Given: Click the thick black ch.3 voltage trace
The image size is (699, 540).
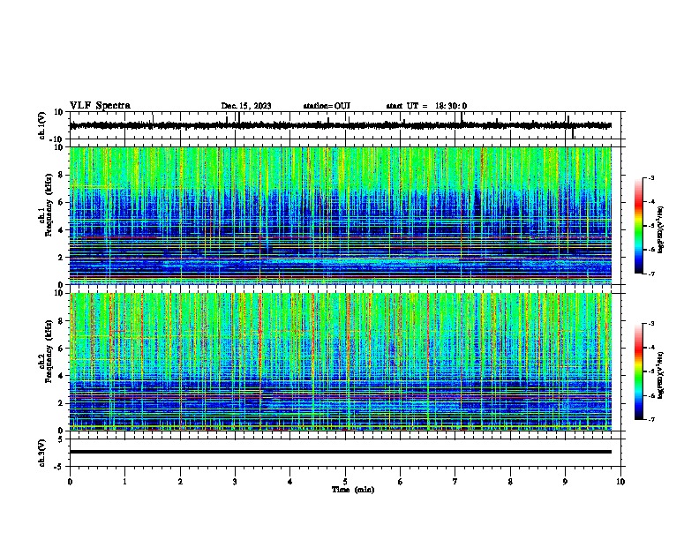Looking at the screenshot, I should pyautogui.click(x=341, y=452).
